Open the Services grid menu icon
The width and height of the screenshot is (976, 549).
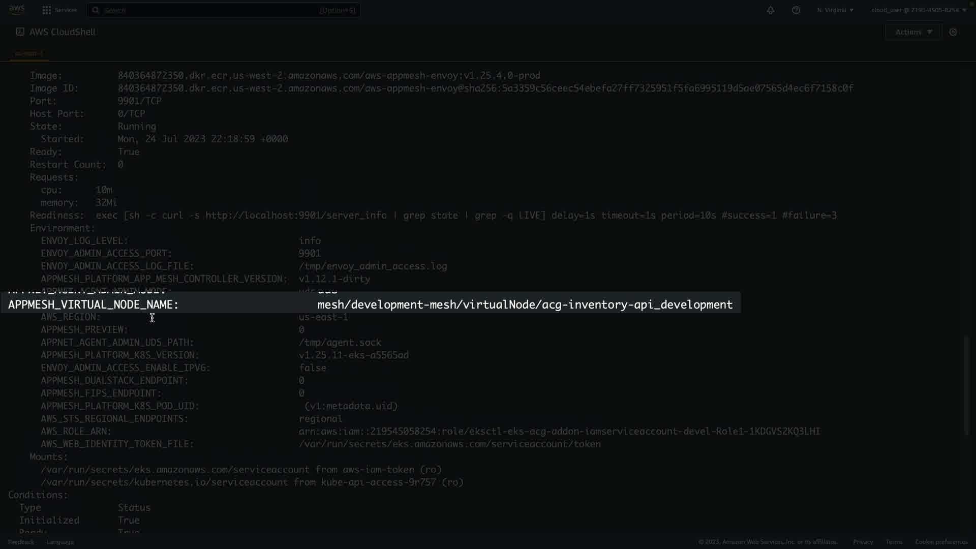coord(47,10)
